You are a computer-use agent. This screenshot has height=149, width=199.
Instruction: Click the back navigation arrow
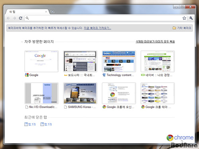[8, 18]
